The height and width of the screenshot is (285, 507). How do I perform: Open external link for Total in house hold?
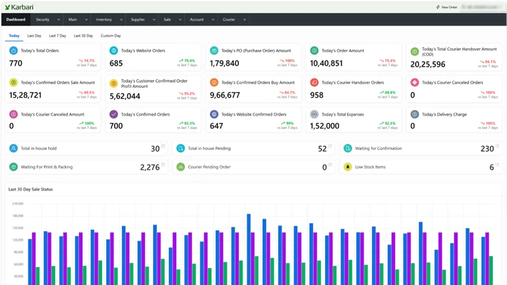click(x=163, y=146)
